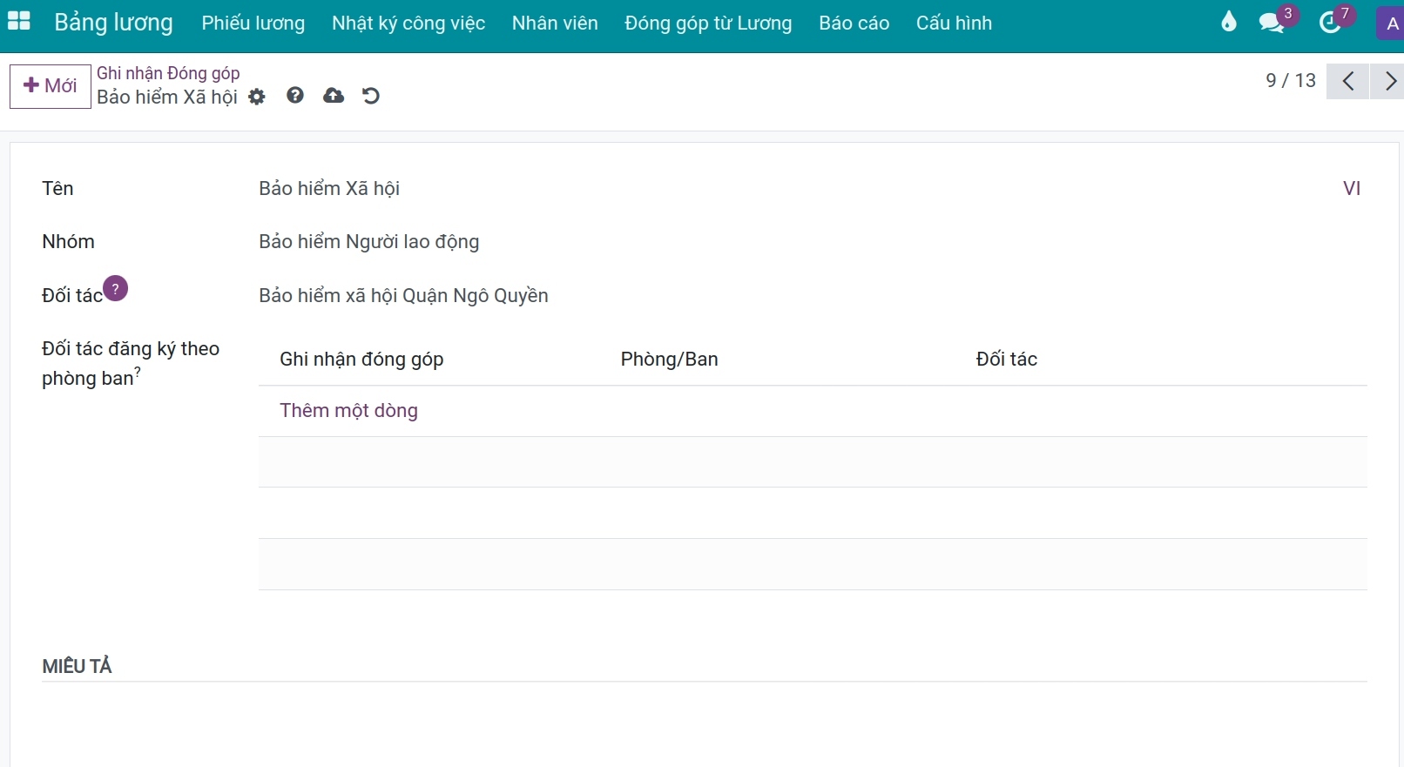Open Nhật ký công việc menu

point(408,23)
